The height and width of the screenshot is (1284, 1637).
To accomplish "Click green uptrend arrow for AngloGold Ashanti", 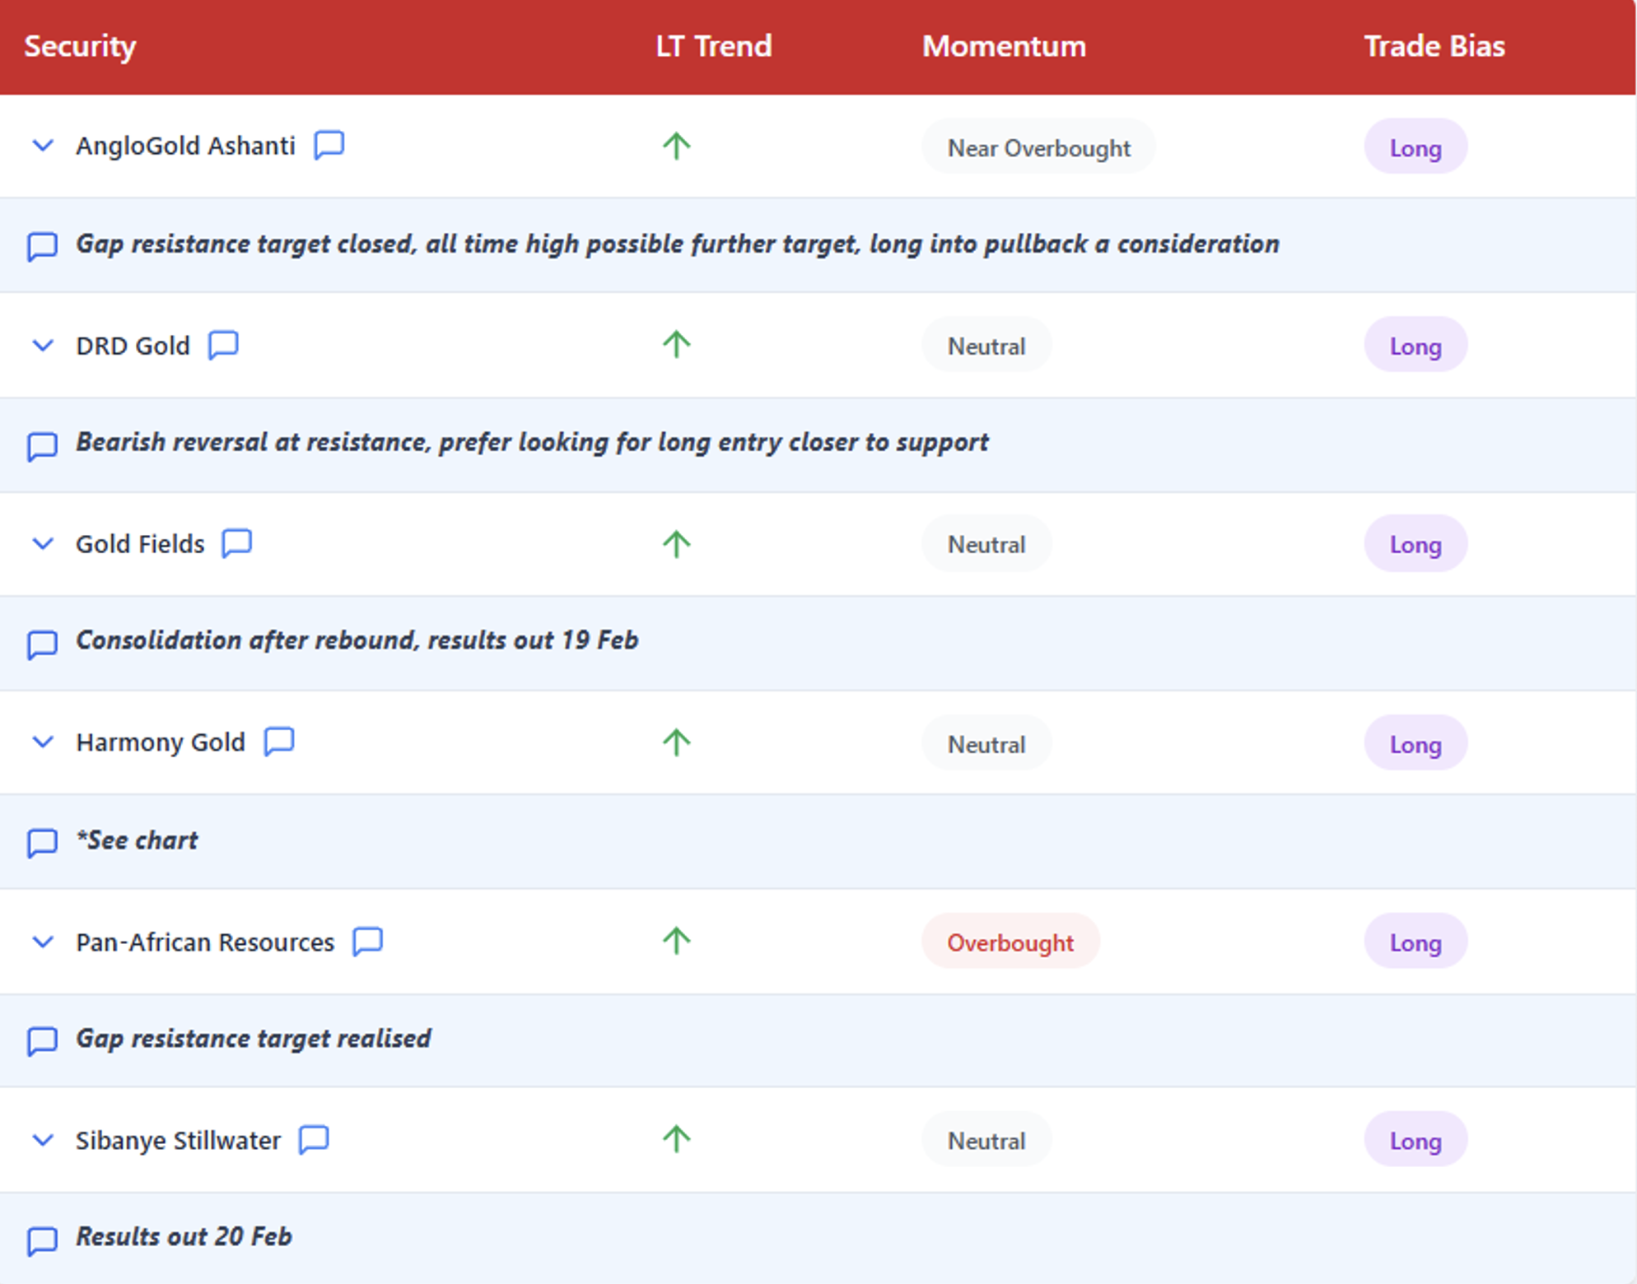I will coord(676,146).
